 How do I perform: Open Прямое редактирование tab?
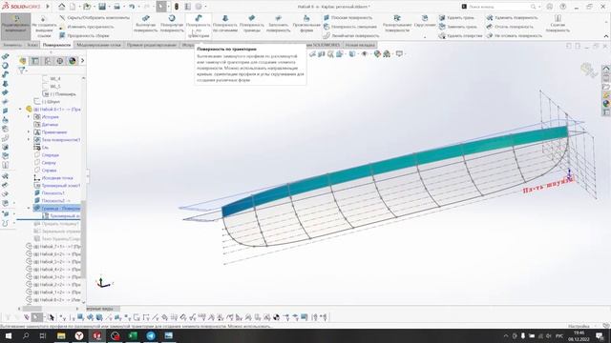pyautogui.click(x=151, y=45)
